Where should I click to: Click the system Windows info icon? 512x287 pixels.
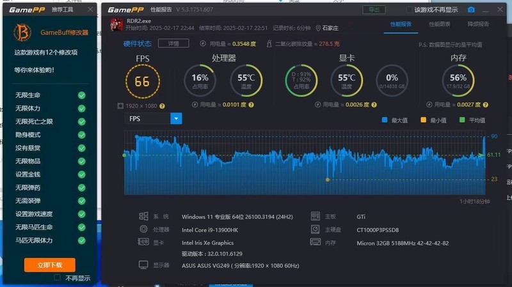[143, 216]
